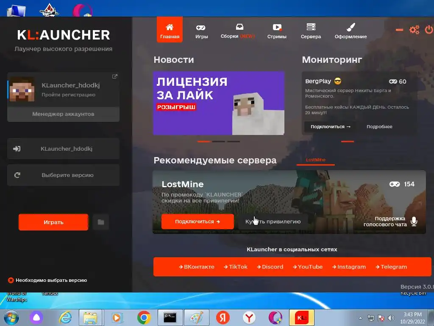Click the orange minimize dash icon
This screenshot has height=326, width=434.
coord(399,30)
